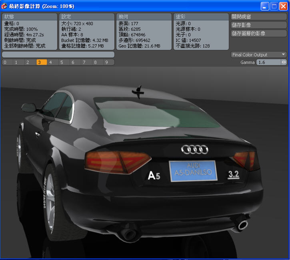Viewport: 290px width, 260px height.
Task: Close the render window
Action: (x=283, y=6)
